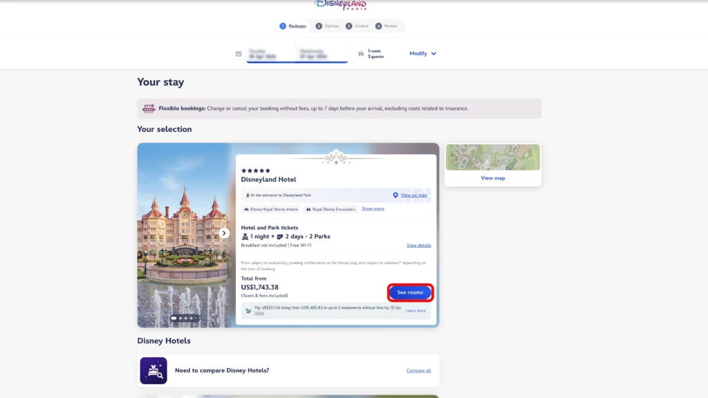Go to the Review step
Image resolution: width=708 pixels, height=398 pixels.
(x=386, y=26)
